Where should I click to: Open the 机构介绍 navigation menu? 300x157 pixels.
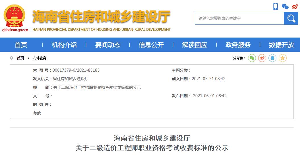pos(64,45)
